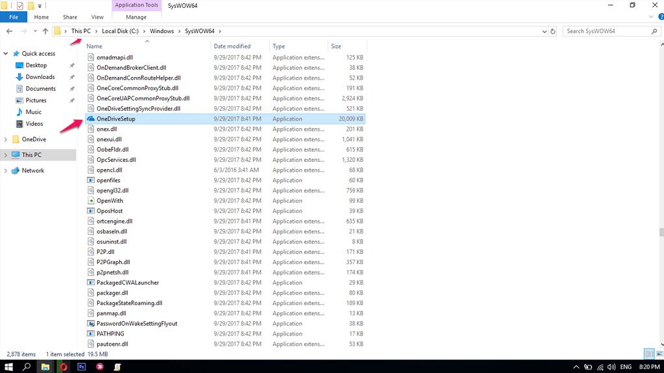Viewport: 664px width, 373px height.
Task: Open the File menu tab
Action: (14, 17)
